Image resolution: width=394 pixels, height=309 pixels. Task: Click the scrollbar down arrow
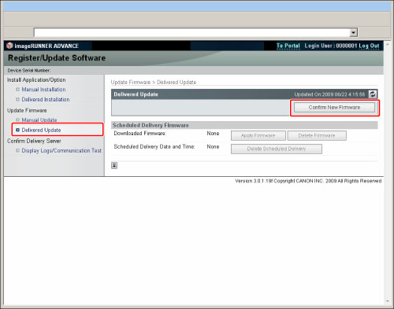pyautogui.click(x=388, y=301)
